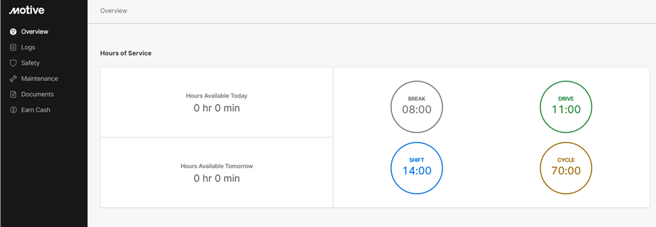Click the brown Cycle timer circle
The width and height of the screenshot is (656, 227).
pyautogui.click(x=566, y=168)
